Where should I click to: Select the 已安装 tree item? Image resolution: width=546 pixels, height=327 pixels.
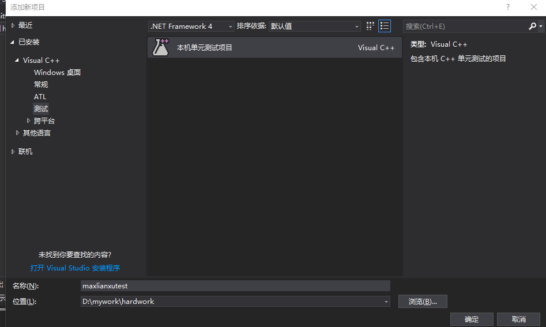click(29, 42)
